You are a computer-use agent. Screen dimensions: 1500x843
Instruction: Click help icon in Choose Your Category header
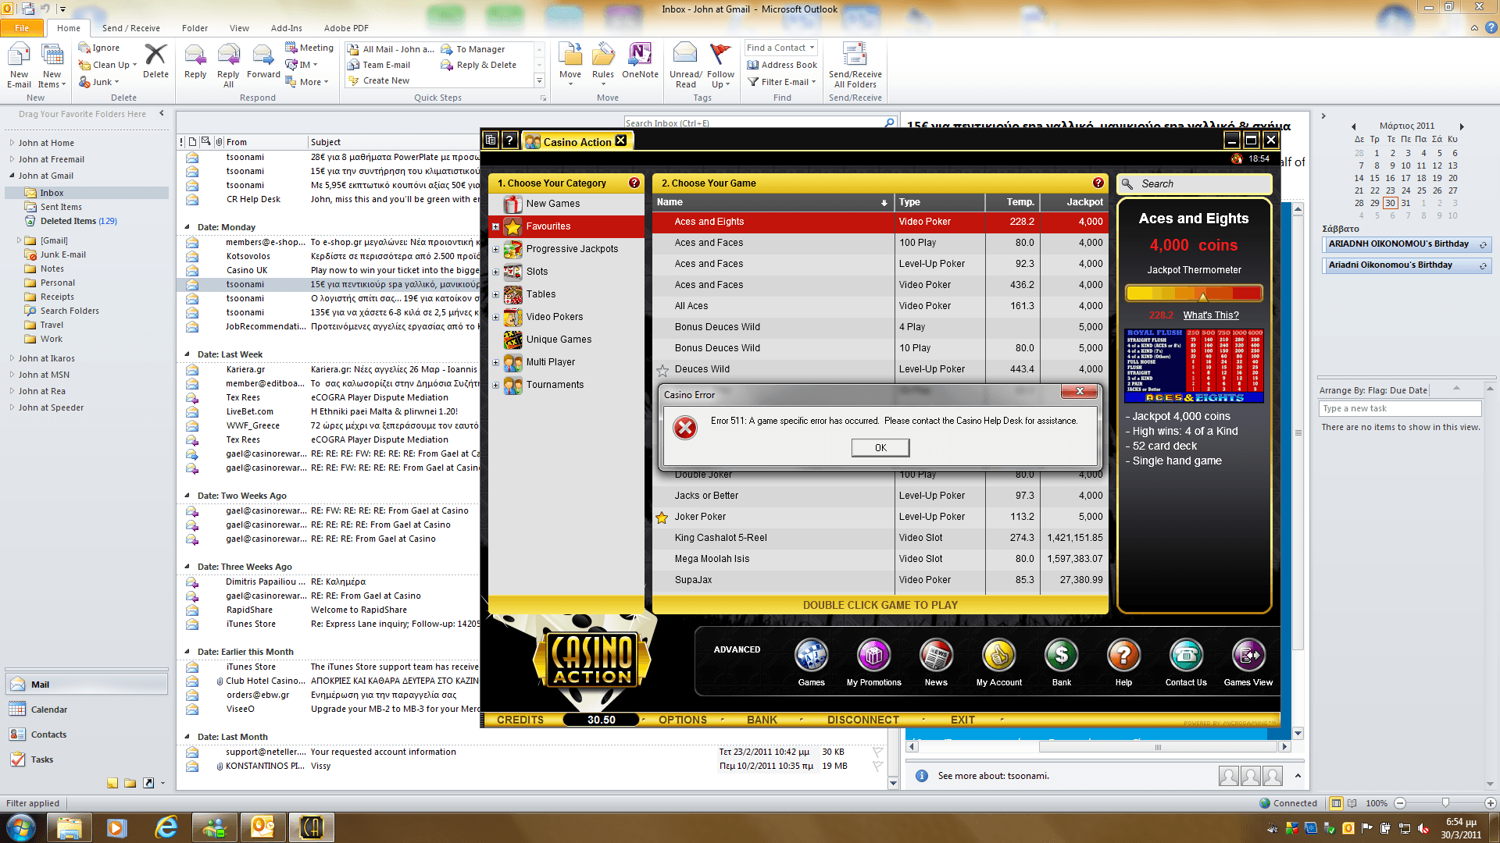click(634, 183)
